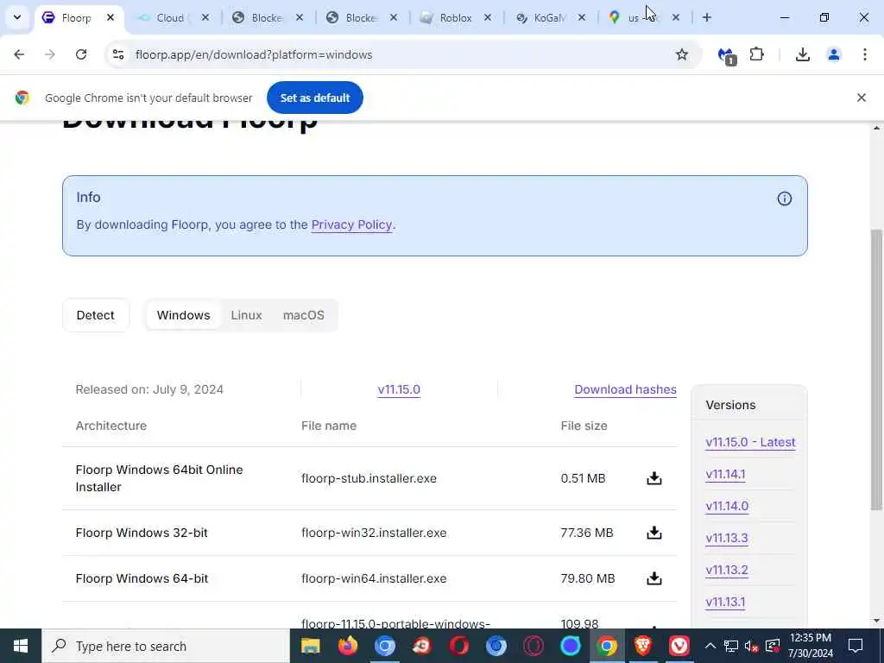The height and width of the screenshot is (663, 884).
Task: Switch to the KoGaMa tab
Action: point(549,17)
